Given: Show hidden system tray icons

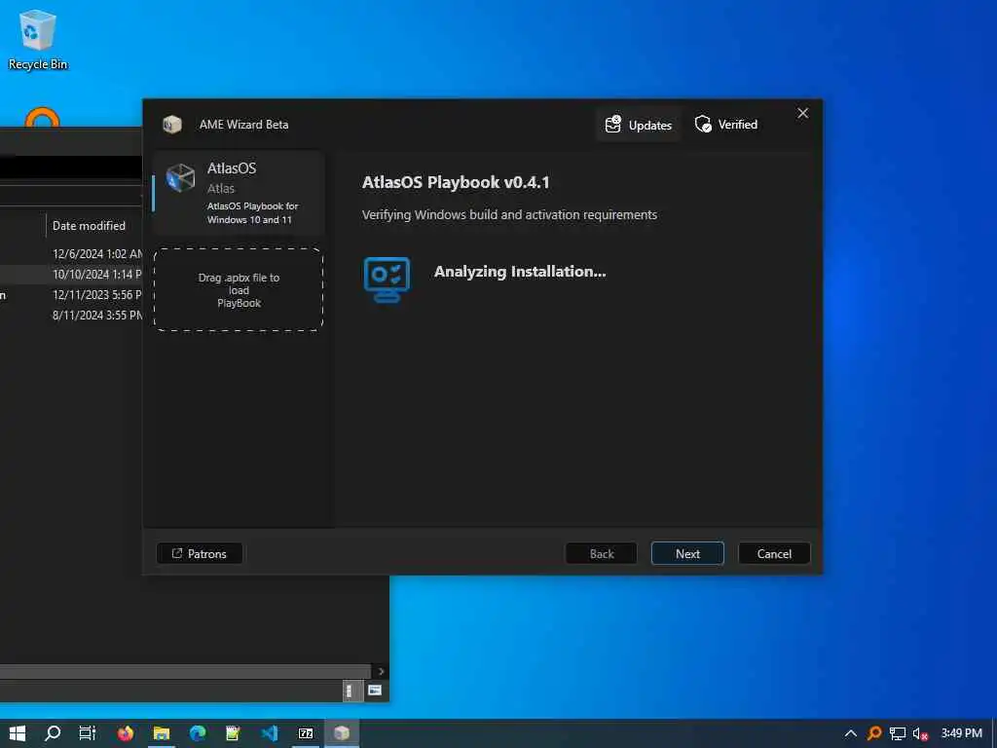Looking at the screenshot, I should click(851, 733).
